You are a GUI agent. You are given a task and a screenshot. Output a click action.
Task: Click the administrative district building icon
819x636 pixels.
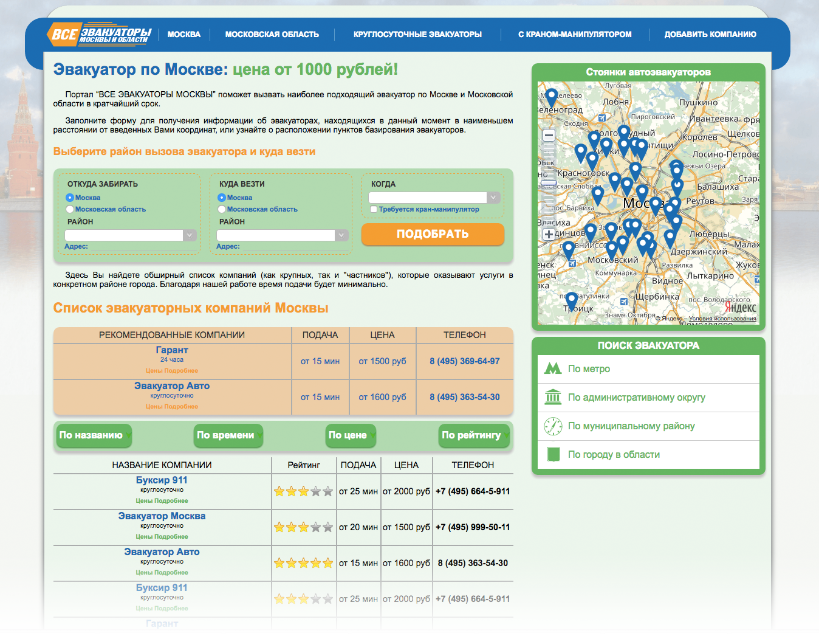pos(553,397)
